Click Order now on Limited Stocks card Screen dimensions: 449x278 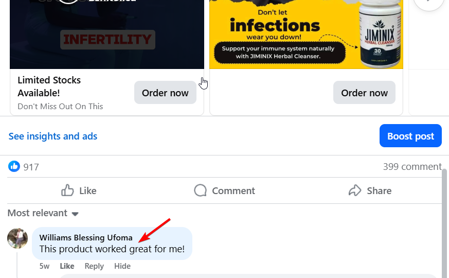tap(165, 93)
